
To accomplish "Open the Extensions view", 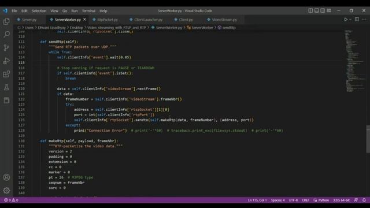I will tap(6, 74).
